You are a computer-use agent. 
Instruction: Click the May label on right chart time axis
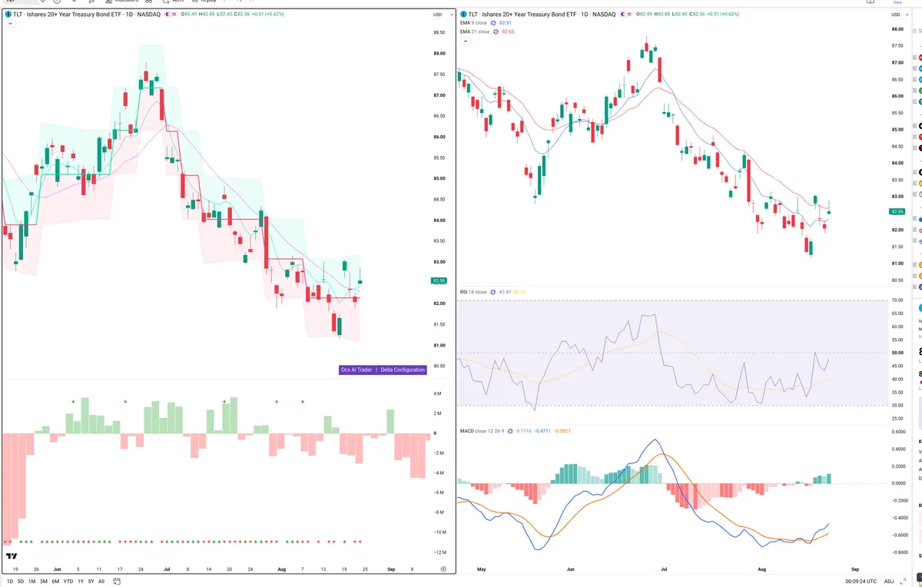[482, 569]
